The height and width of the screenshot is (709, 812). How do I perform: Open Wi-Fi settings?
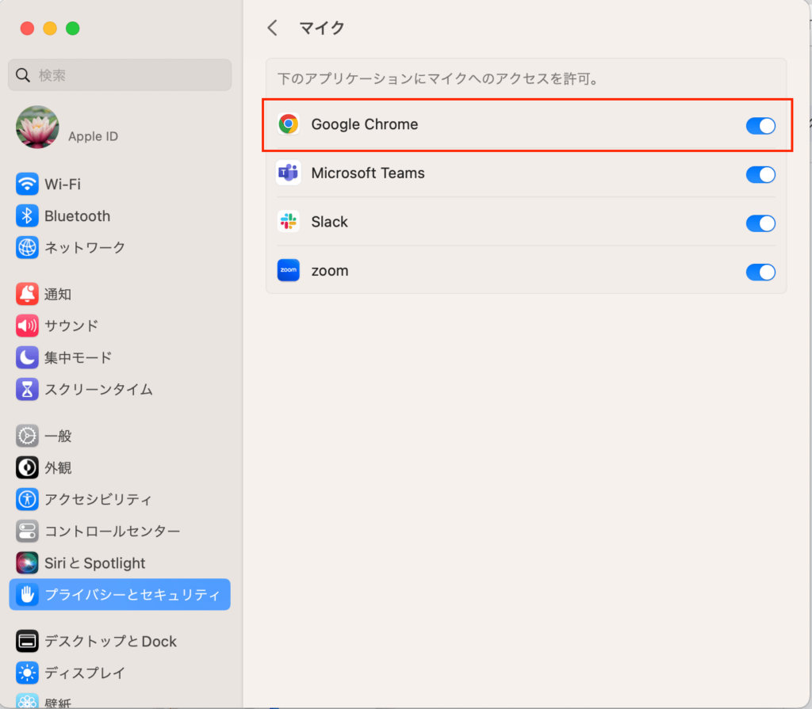tap(120, 185)
